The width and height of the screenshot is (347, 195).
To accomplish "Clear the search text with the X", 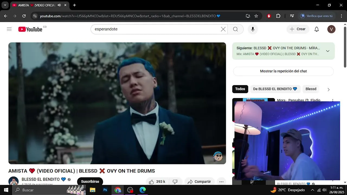I will (x=223, y=29).
